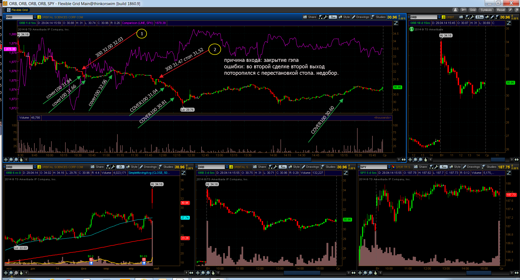Open 5m timeframe selector in ORB 5m chart

pos(283,167)
